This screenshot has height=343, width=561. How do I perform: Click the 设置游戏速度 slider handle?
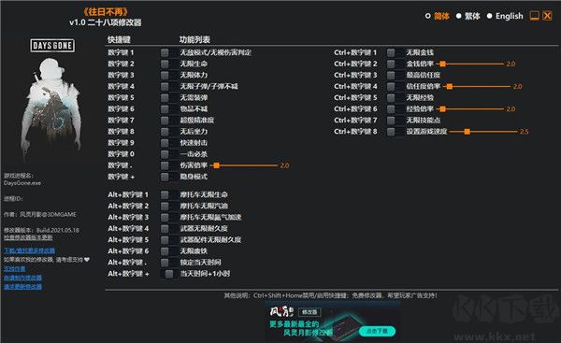click(x=467, y=132)
